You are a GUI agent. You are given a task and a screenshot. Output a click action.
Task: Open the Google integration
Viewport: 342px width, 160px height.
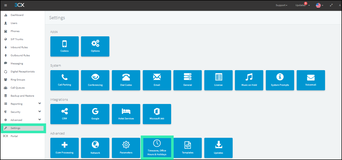coord(95,114)
